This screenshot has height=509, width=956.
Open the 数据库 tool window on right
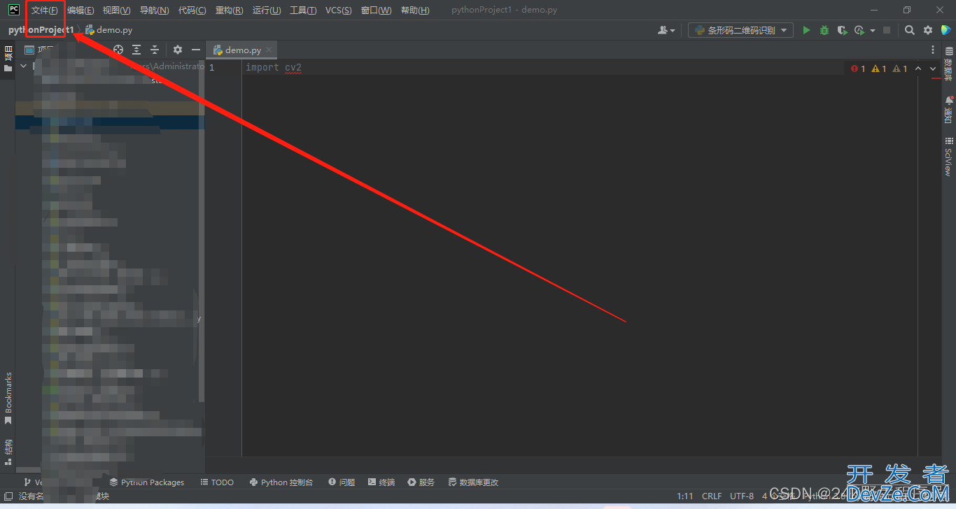[x=948, y=64]
